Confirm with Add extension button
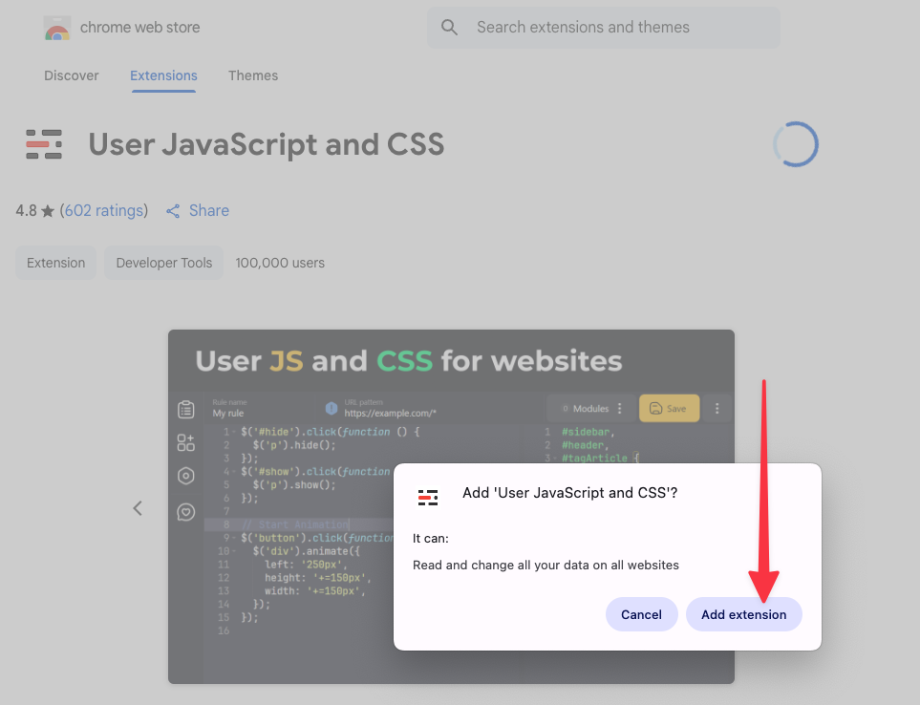The width and height of the screenshot is (920, 705). [x=743, y=614]
